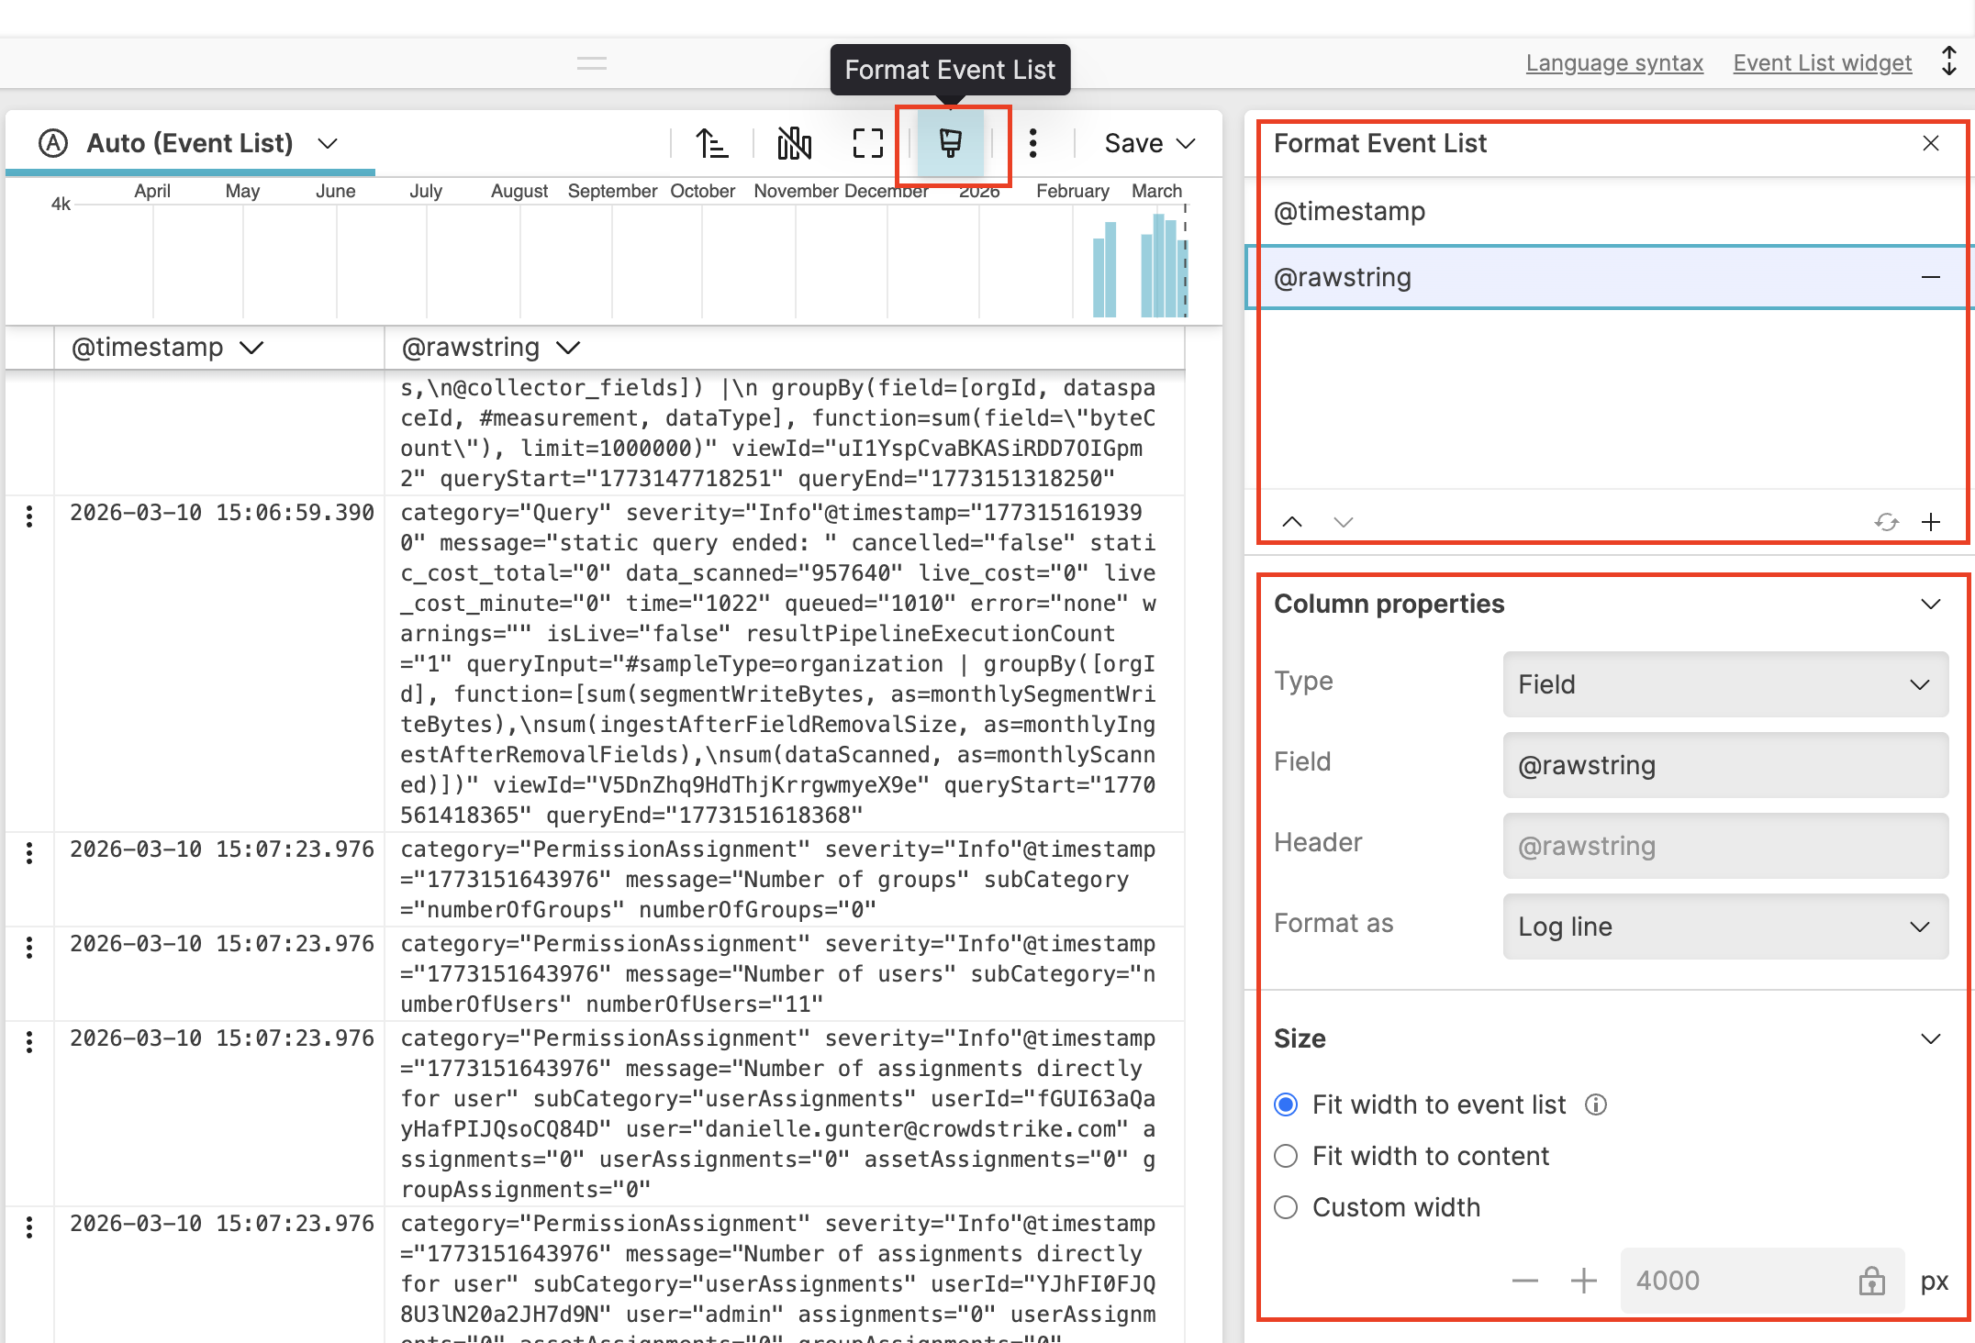Open the Save dropdown menu
This screenshot has width=1975, height=1343.
(x=1148, y=143)
